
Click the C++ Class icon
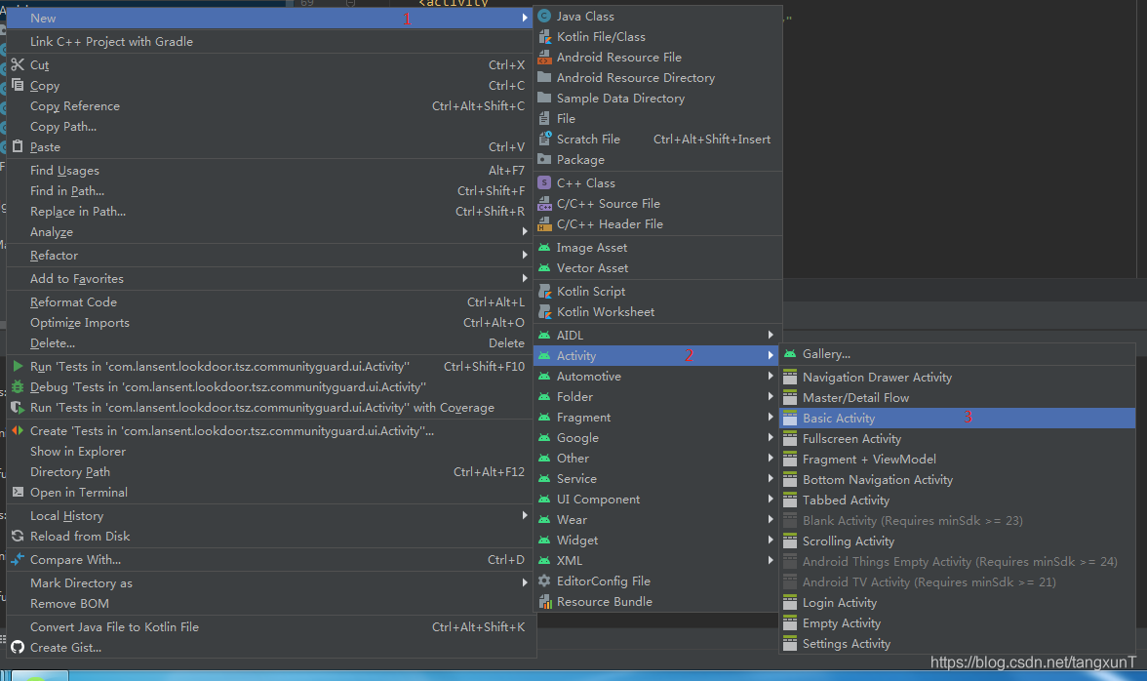(544, 183)
